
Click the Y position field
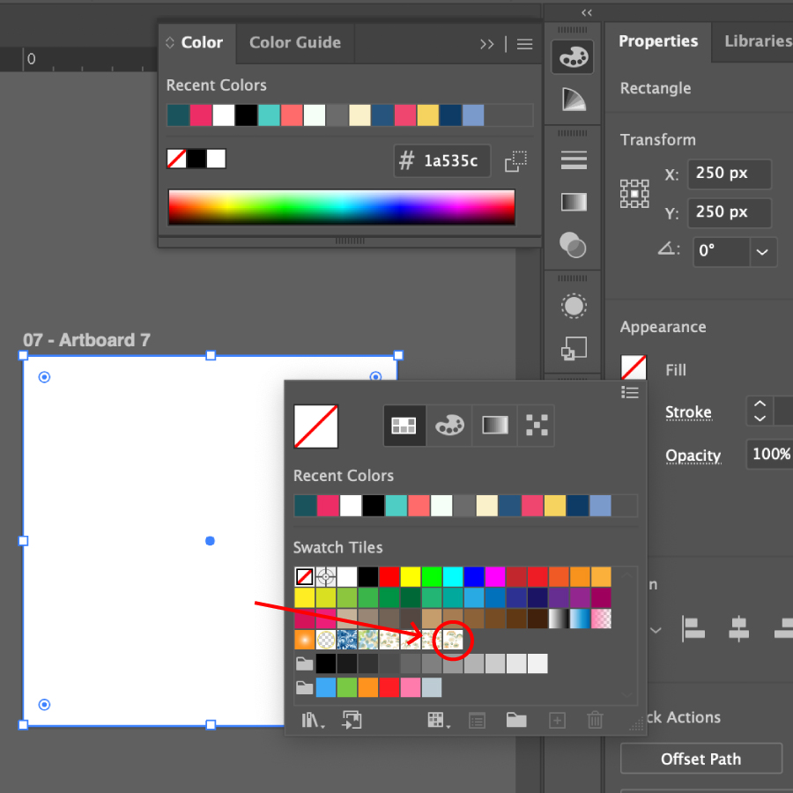pos(730,212)
